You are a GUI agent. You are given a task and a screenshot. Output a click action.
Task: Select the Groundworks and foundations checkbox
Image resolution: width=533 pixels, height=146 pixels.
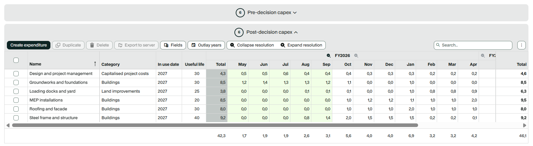coord(16,82)
